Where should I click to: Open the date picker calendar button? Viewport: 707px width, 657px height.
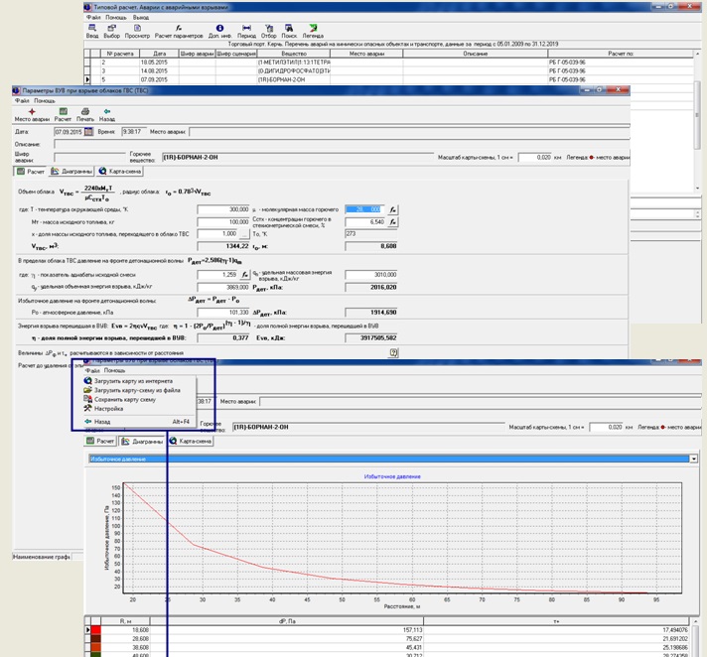88,130
